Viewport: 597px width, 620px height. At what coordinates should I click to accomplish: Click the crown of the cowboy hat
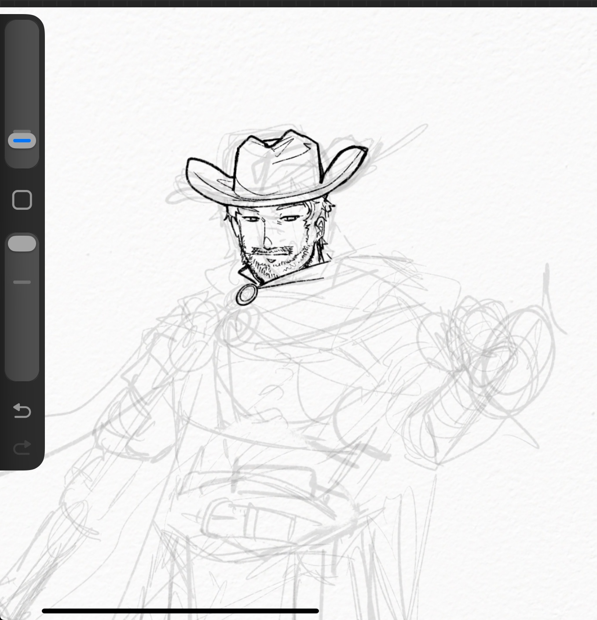pos(277,163)
